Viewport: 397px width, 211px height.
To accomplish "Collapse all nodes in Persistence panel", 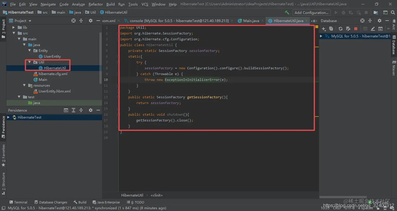I will click(x=81, y=110).
